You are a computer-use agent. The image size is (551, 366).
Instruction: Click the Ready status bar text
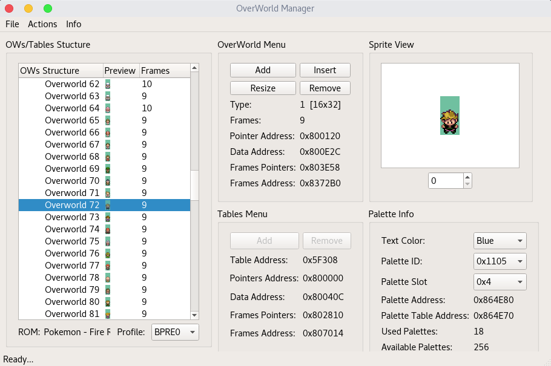[18, 359]
